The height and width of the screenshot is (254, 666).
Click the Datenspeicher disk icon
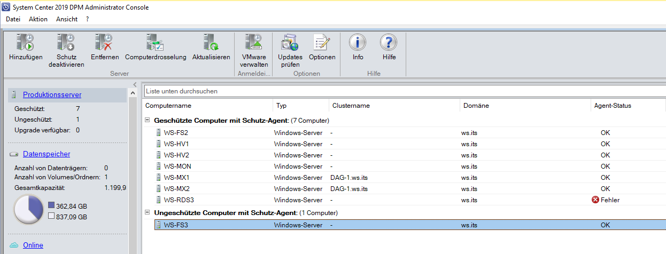coord(14,154)
